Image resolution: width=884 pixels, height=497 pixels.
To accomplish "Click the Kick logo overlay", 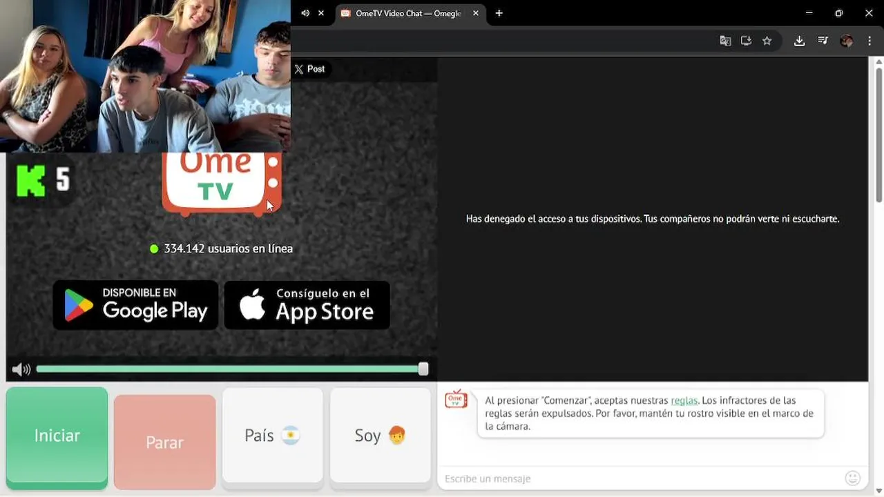I will [x=31, y=181].
